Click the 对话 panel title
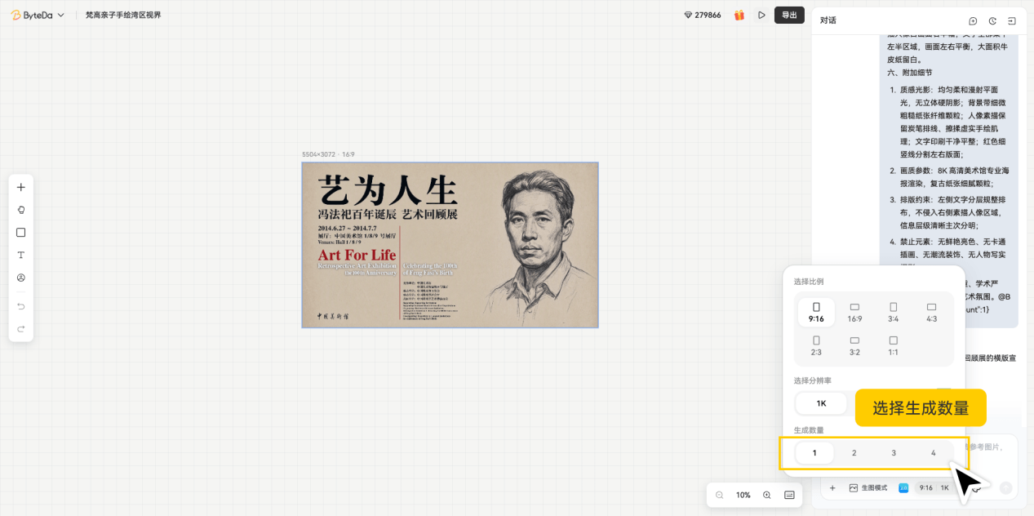This screenshot has width=1034, height=516. 828,20
